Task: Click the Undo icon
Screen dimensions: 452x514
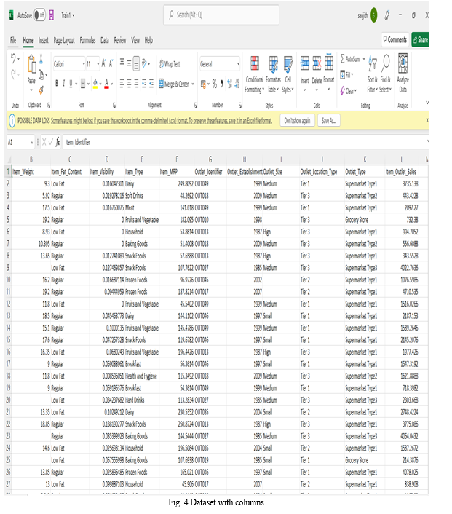Action: 13,59
